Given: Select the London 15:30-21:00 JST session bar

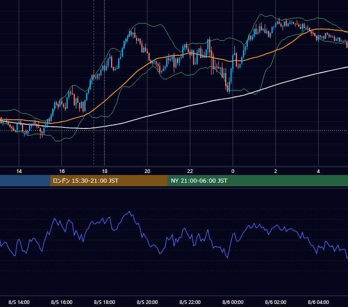Looking at the screenshot, I should pyautogui.click(x=108, y=181).
